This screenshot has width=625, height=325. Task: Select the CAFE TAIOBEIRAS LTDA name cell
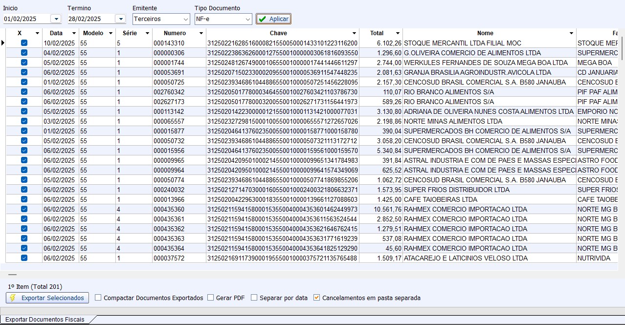pos(490,199)
